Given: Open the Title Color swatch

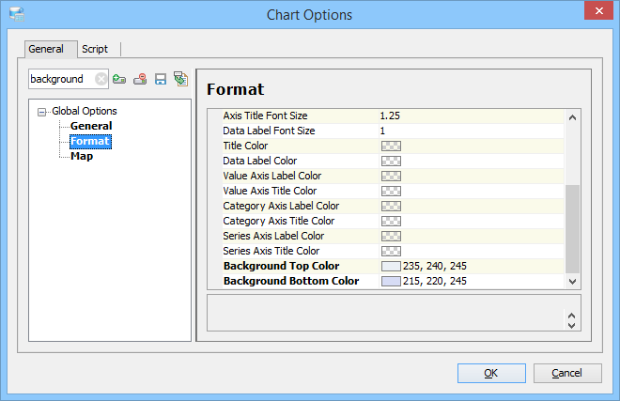Looking at the screenshot, I should (x=391, y=147).
